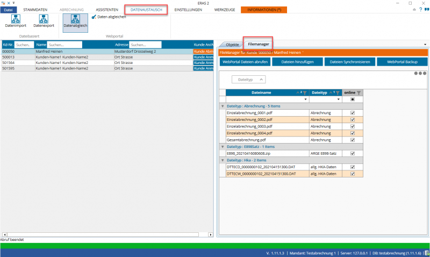Open the Datei menu
The width and height of the screenshot is (430, 257).
click(x=9, y=10)
